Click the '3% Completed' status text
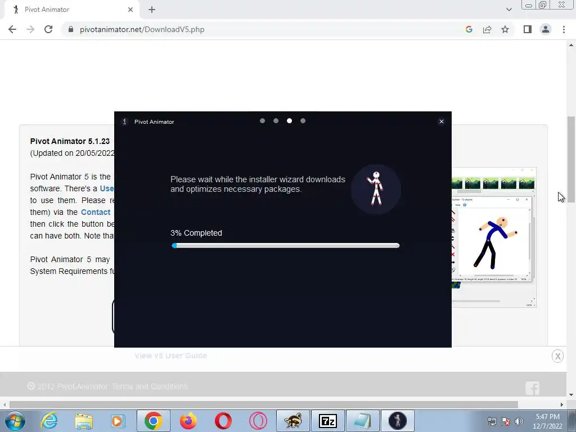 pyautogui.click(x=196, y=233)
